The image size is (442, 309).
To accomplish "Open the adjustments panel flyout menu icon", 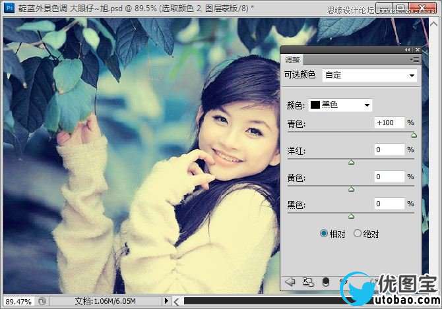I will point(415,60).
